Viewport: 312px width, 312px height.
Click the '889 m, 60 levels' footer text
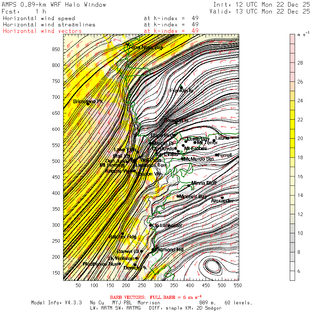[x=226, y=303]
